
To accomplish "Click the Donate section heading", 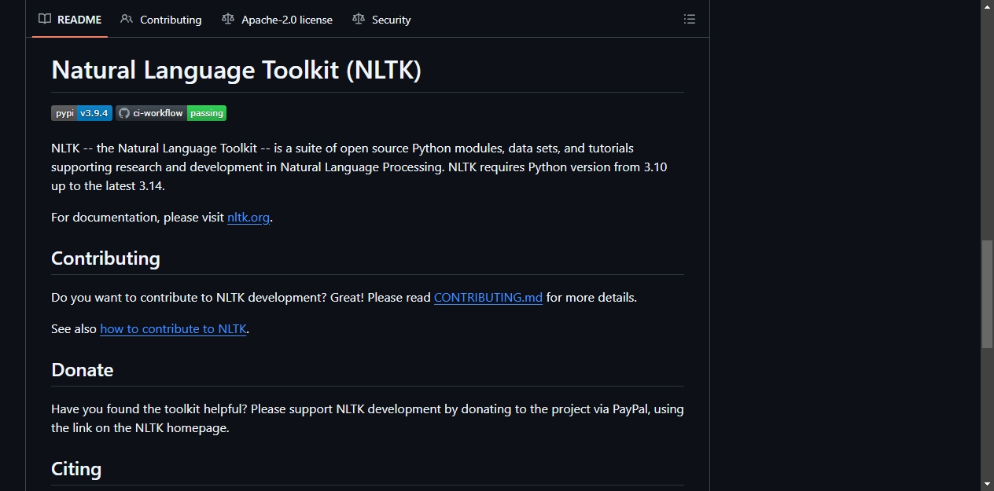I will (x=83, y=370).
